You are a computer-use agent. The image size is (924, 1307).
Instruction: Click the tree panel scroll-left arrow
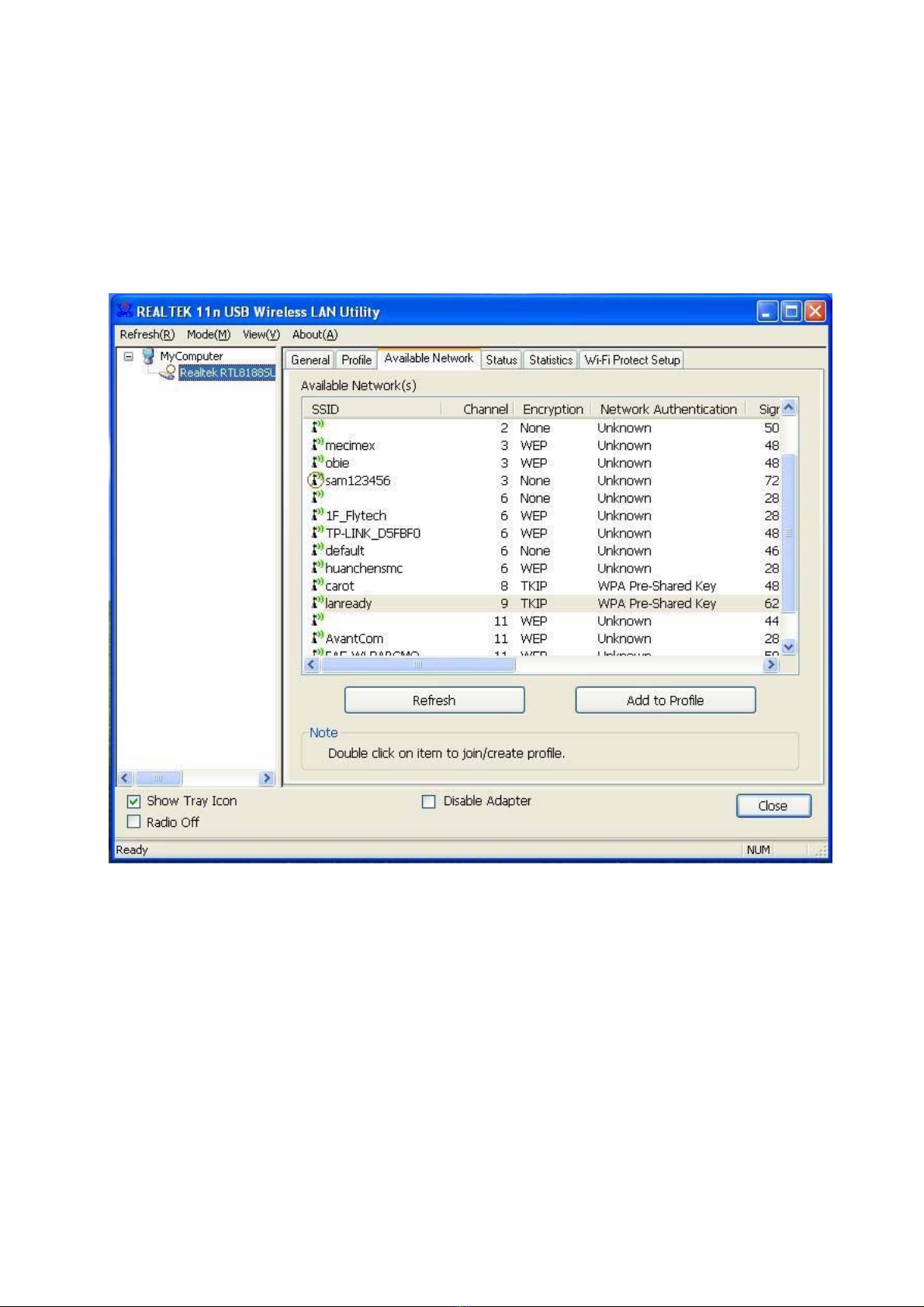click(126, 778)
